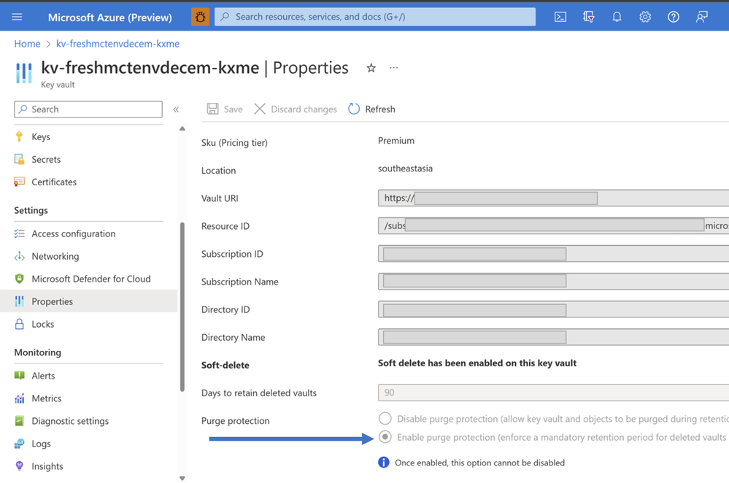The image size is (729, 483).
Task: Focus the sidebar Search field
Action: 88,109
